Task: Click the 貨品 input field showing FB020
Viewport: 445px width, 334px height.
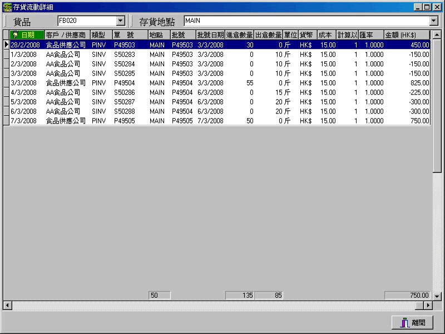Action: (86, 21)
